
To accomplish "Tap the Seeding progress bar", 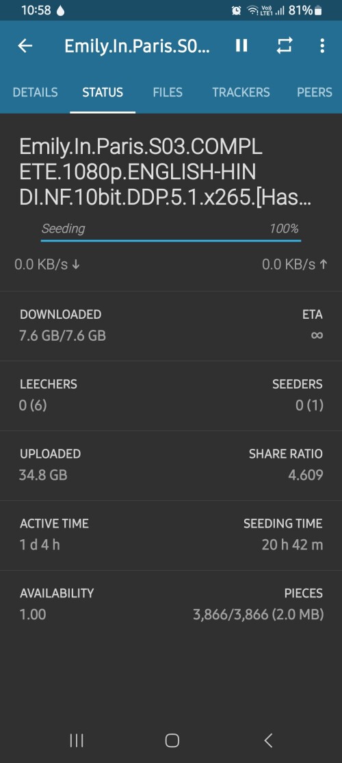I will pos(171,240).
